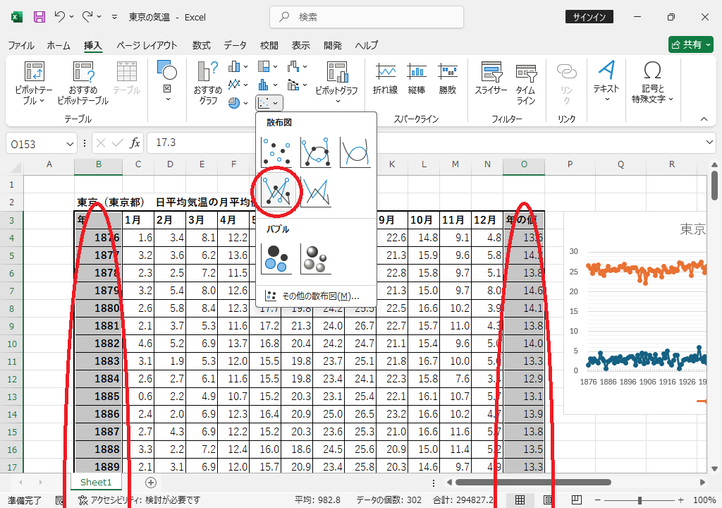This screenshot has width=722, height=508.
Task: Click the insert function fx icon
Action: coord(135,143)
